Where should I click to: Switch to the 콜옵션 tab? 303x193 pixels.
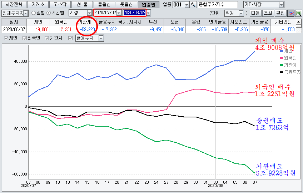[104, 5]
